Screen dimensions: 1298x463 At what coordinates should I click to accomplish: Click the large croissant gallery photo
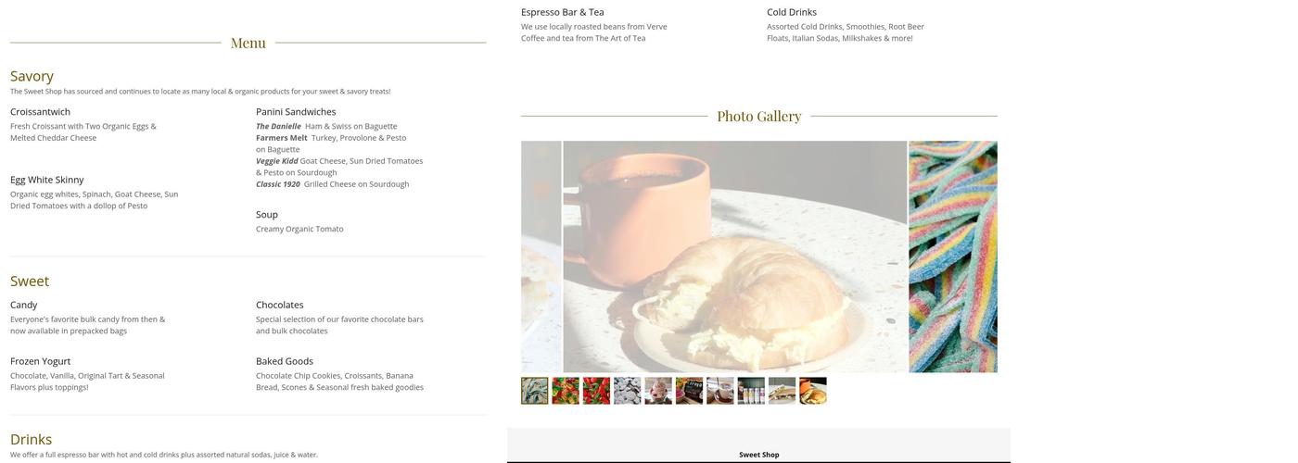click(735, 257)
